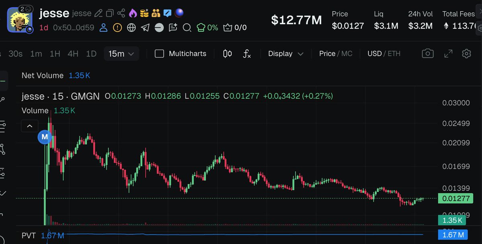Open chart settings gear icon

(466, 53)
